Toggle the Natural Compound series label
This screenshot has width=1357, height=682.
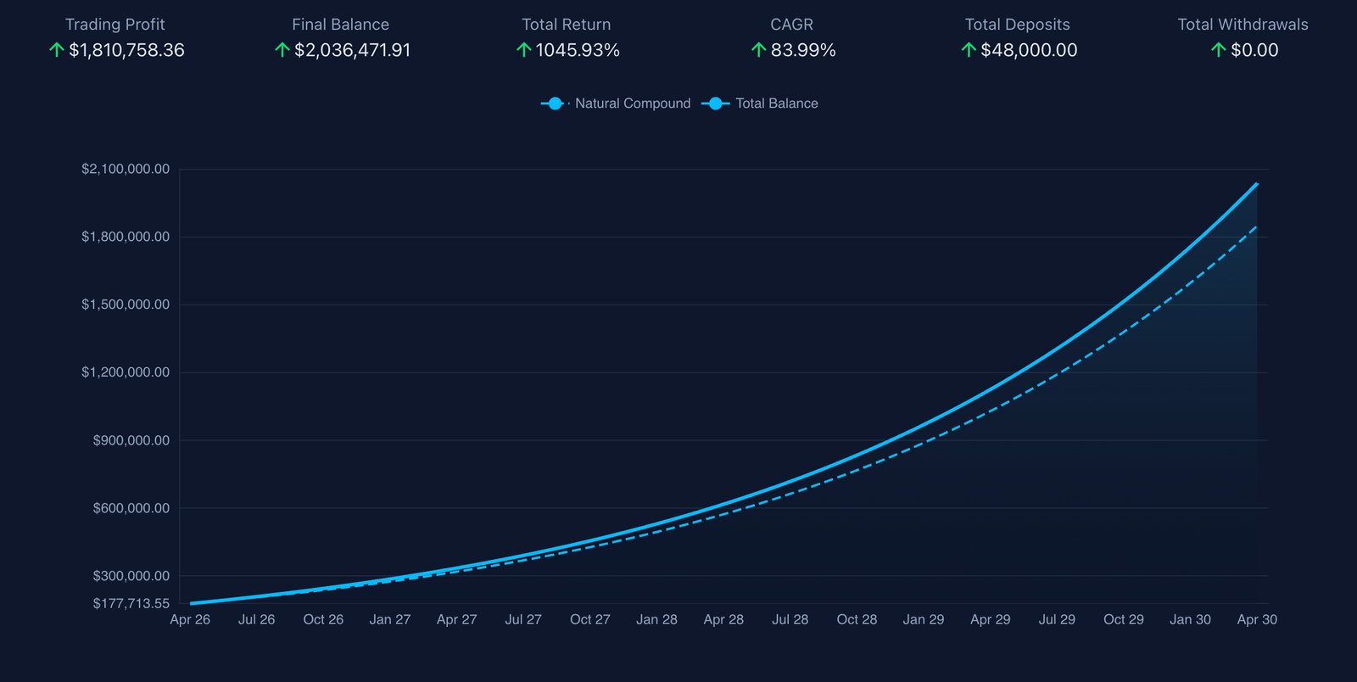(633, 103)
